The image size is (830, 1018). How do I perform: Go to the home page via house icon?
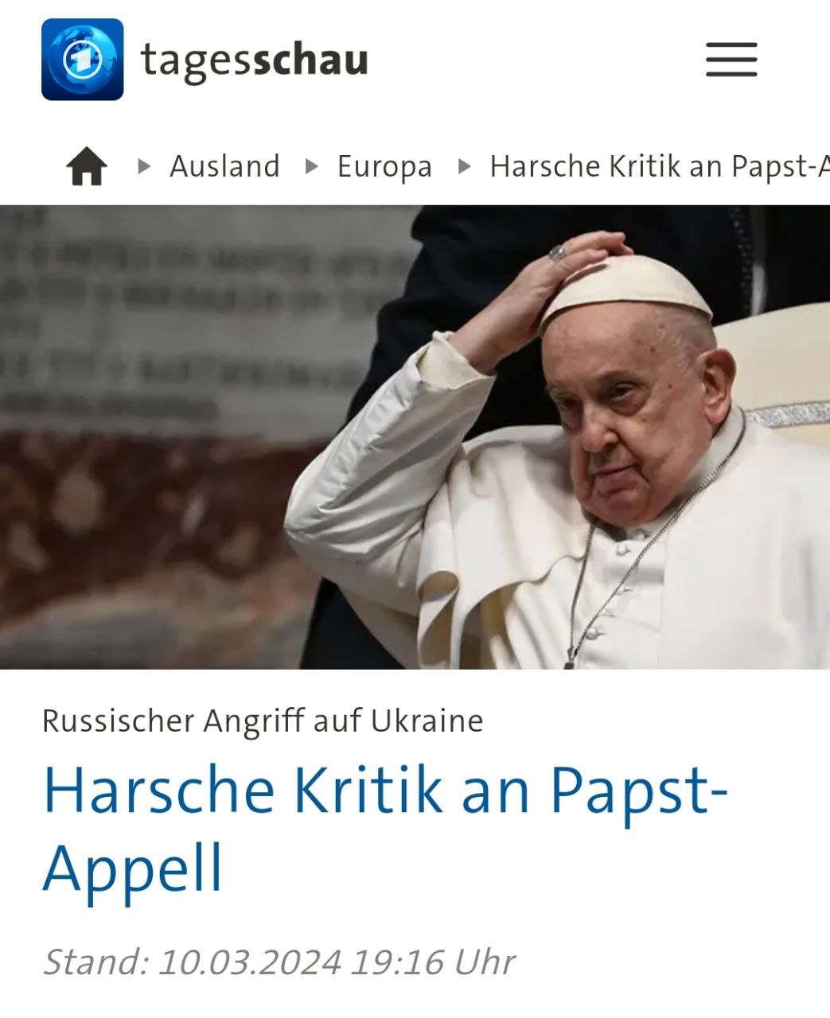point(87,166)
